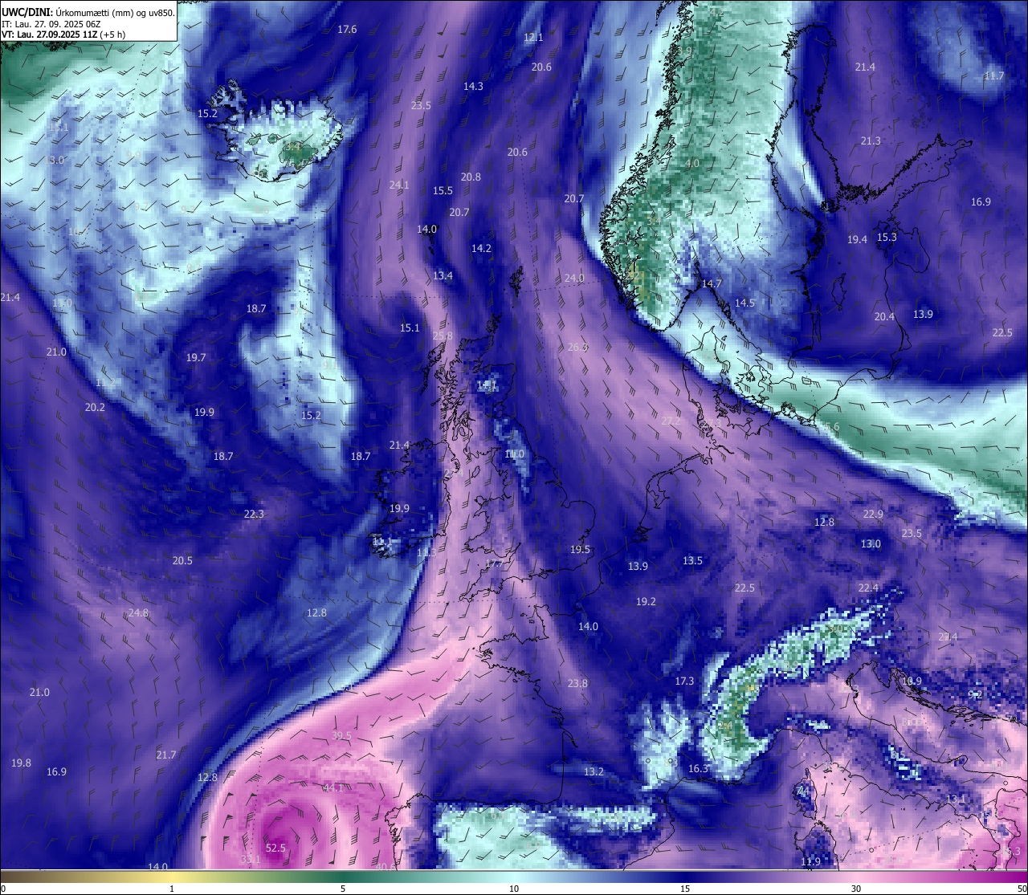Viewport: 1028px width, 895px height.
Task: Click the 24.1 value on the map
Action: (399, 185)
